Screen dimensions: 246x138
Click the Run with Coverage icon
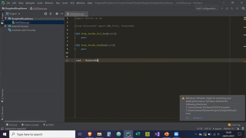click(x=232, y=8)
